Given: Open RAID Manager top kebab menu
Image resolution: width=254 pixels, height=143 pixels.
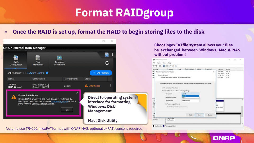Looking at the screenshot, I should [113, 55].
